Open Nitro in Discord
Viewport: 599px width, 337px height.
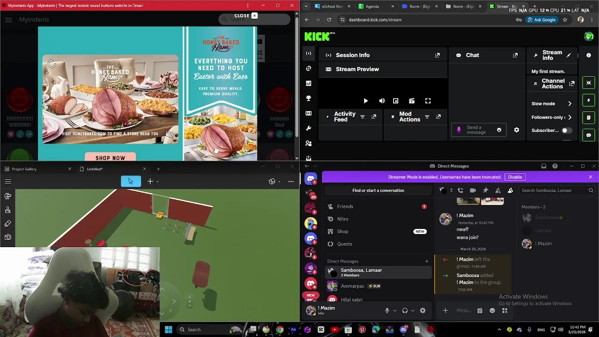tap(378, 219)
